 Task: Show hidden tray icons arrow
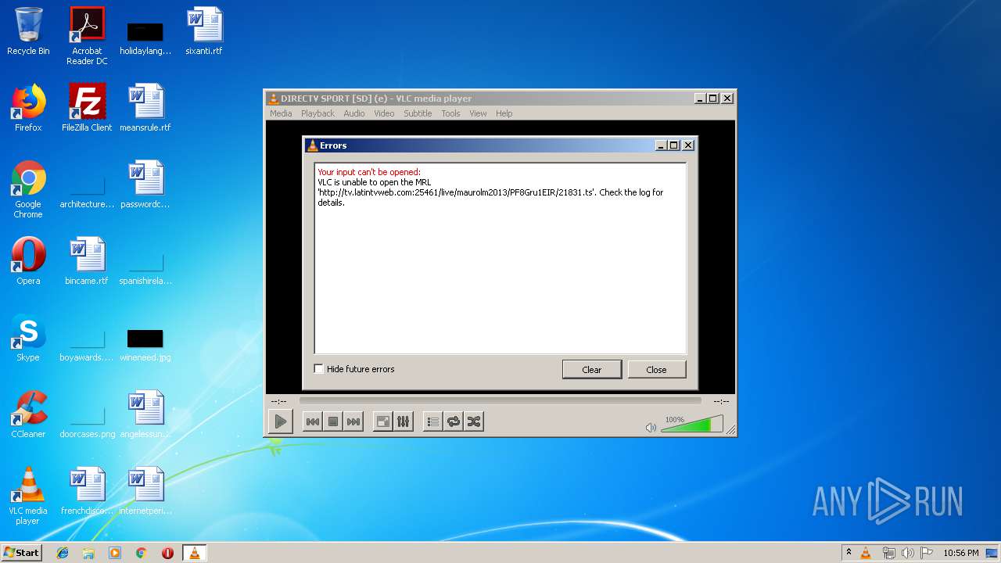(849, 553)
